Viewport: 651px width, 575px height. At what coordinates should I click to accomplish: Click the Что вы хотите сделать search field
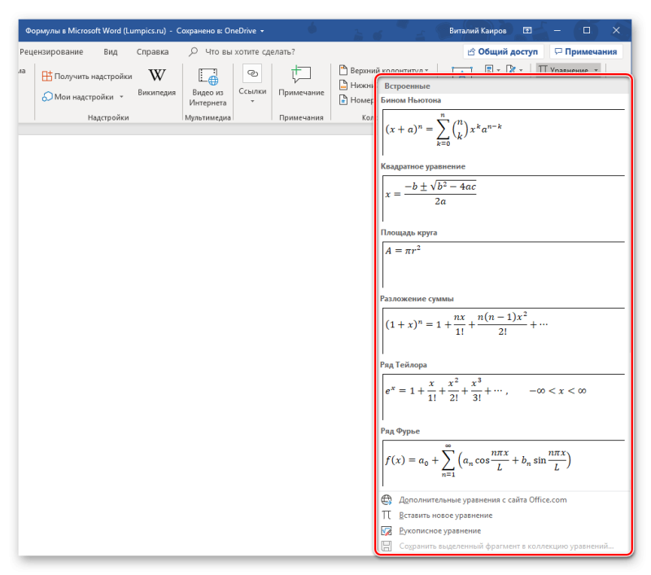(250, 51)
